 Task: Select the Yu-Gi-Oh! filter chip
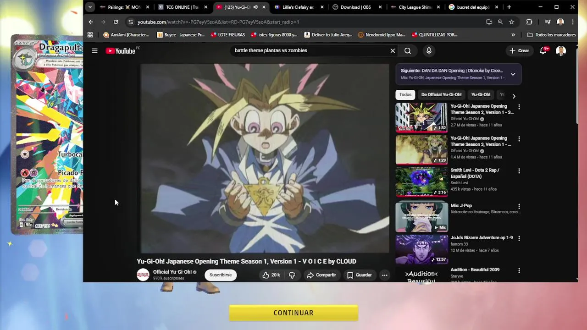[481, 95]
